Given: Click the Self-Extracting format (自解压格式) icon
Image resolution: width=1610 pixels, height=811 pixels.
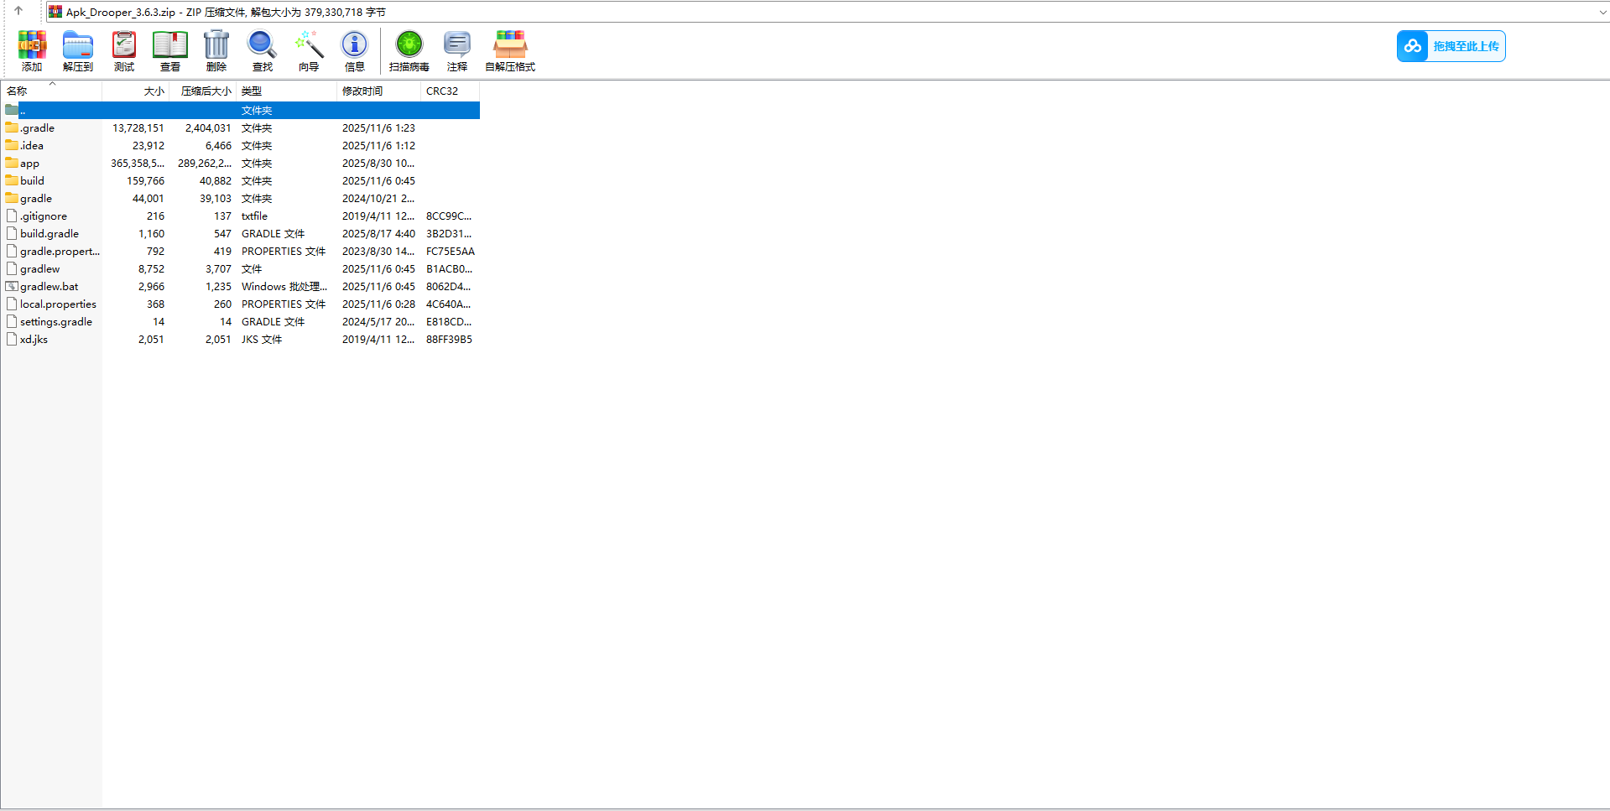Looking at the screenshot, I should (510, 50).
